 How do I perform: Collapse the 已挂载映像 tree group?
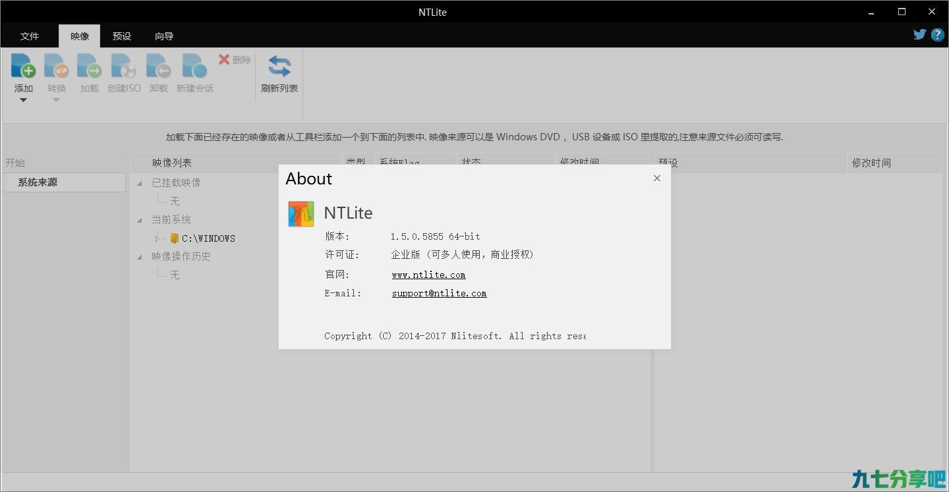139,183
